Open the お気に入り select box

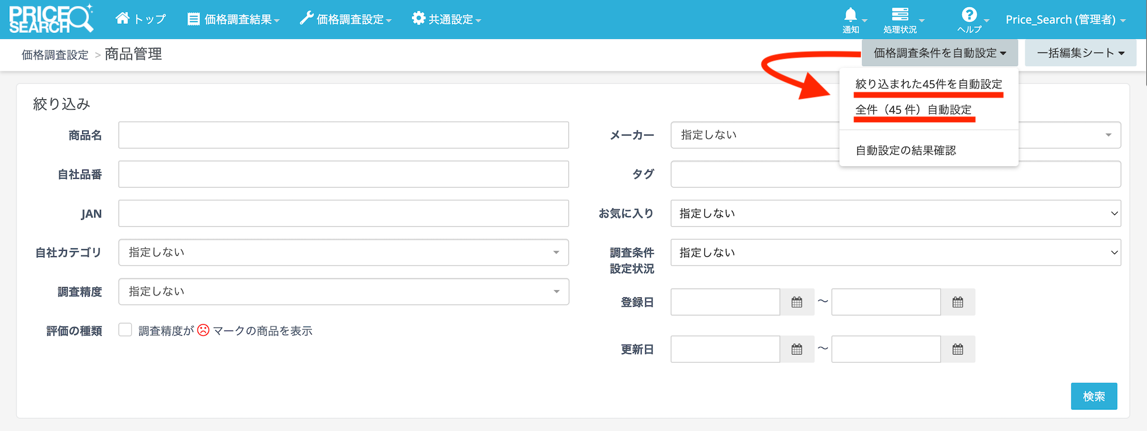895,214
